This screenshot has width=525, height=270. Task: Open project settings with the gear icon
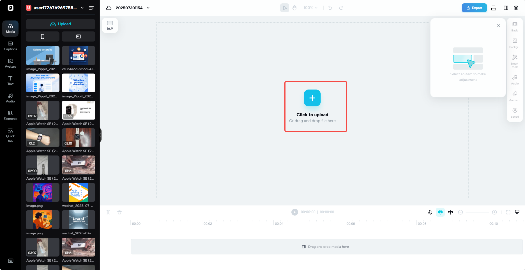(516, 8)
